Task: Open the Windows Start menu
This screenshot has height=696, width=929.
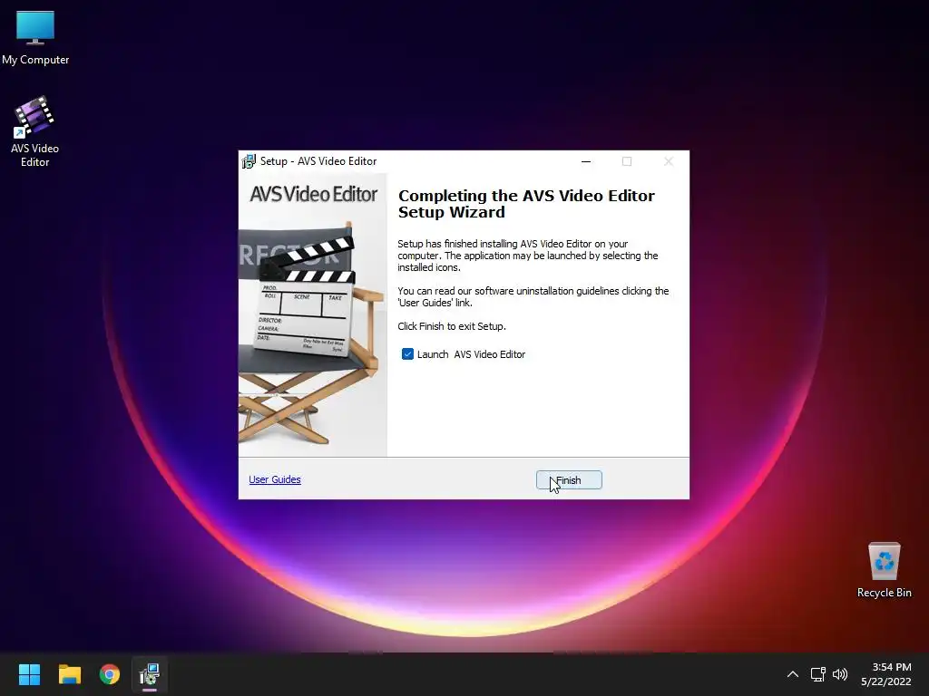Action: pos(29,674)
